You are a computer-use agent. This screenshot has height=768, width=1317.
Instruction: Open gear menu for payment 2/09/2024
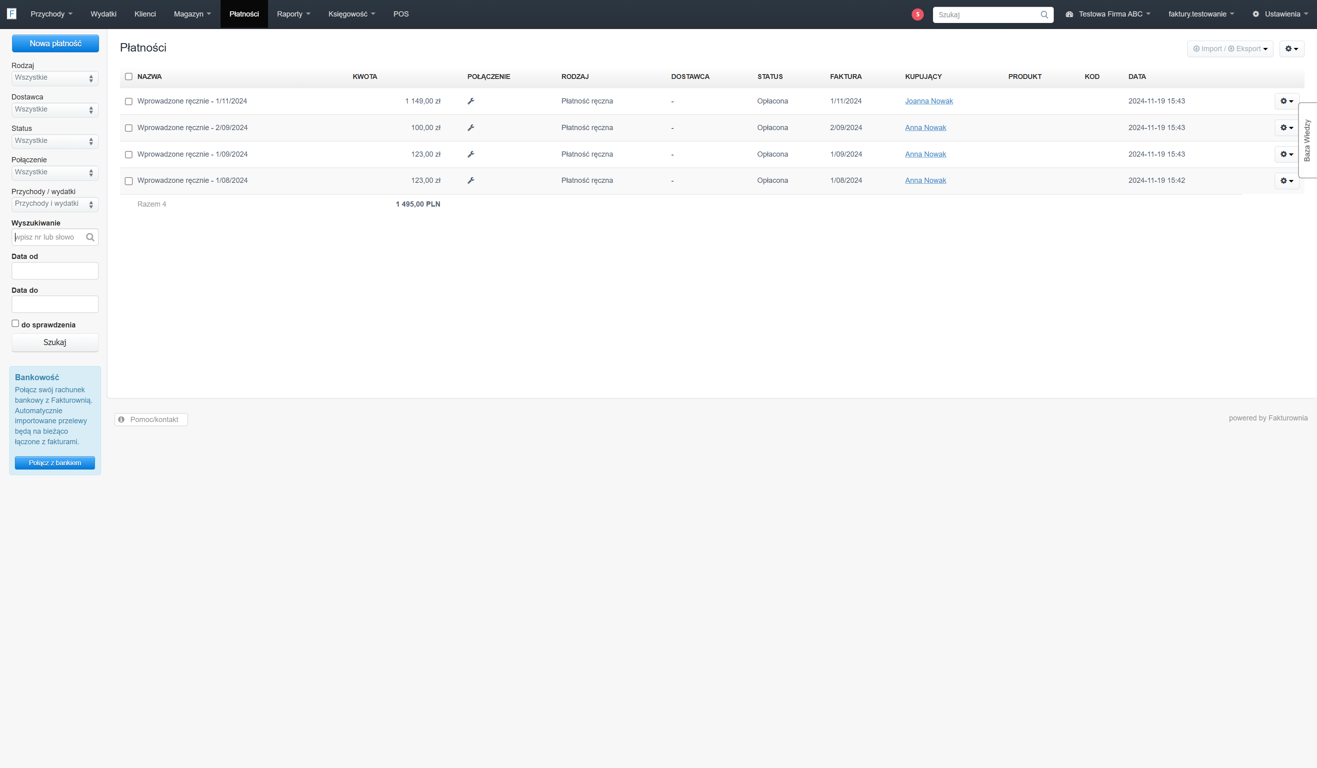coord(1287,128)
